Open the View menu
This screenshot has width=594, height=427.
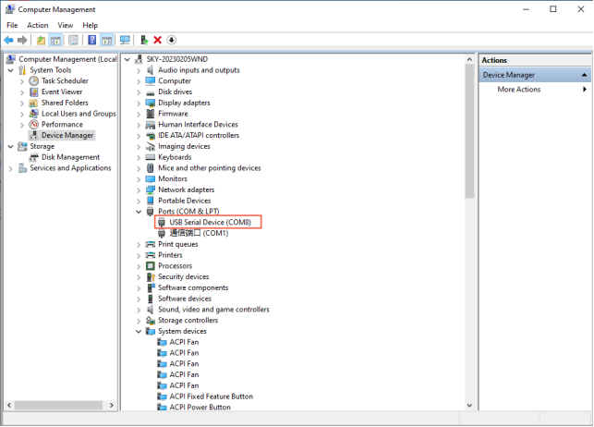click(66, 25)
